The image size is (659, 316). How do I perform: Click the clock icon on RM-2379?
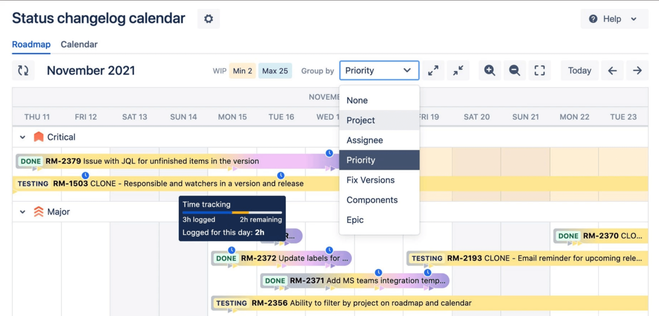tap(329, 152)
